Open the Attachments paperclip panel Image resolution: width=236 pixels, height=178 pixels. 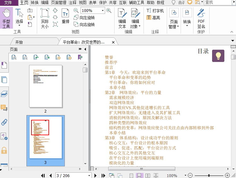(4, 122)
